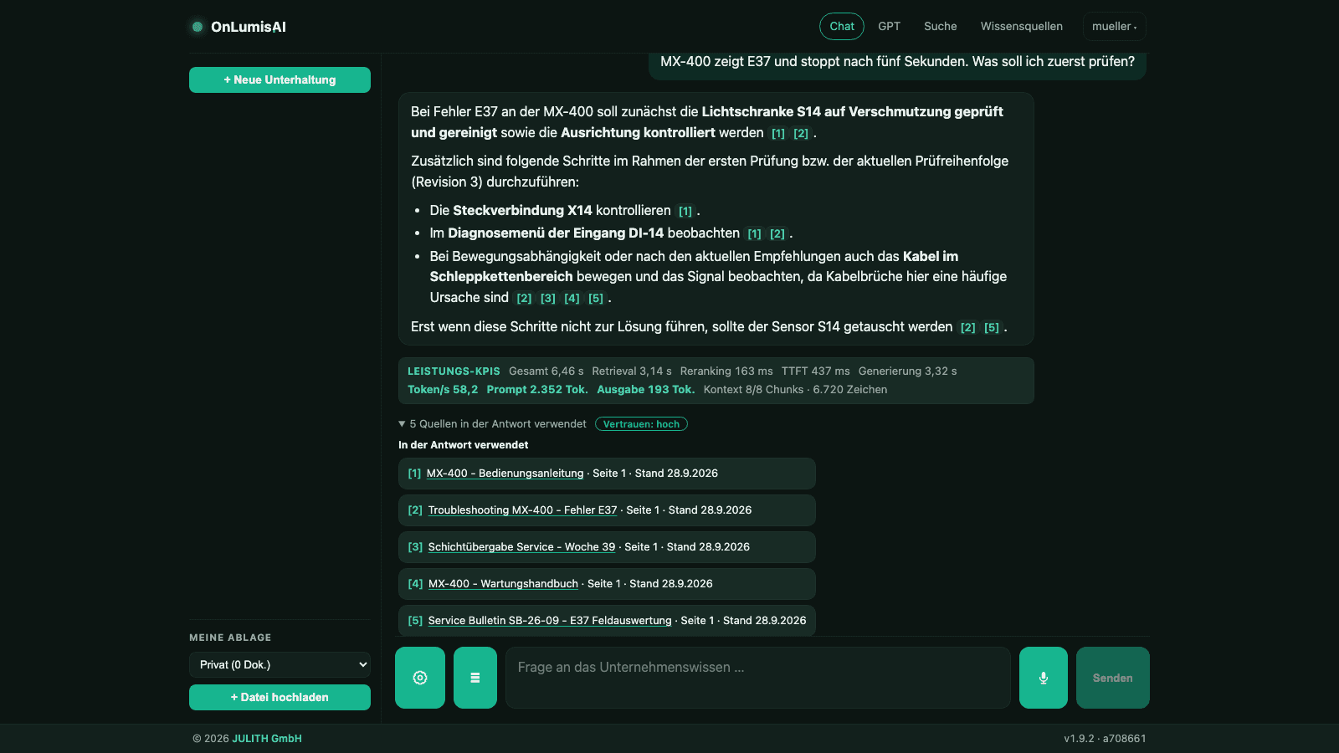Viewport: 1339px width, 753px height.
Task: Click citation [1] after Steckverbindung X14
Action: 685,211
